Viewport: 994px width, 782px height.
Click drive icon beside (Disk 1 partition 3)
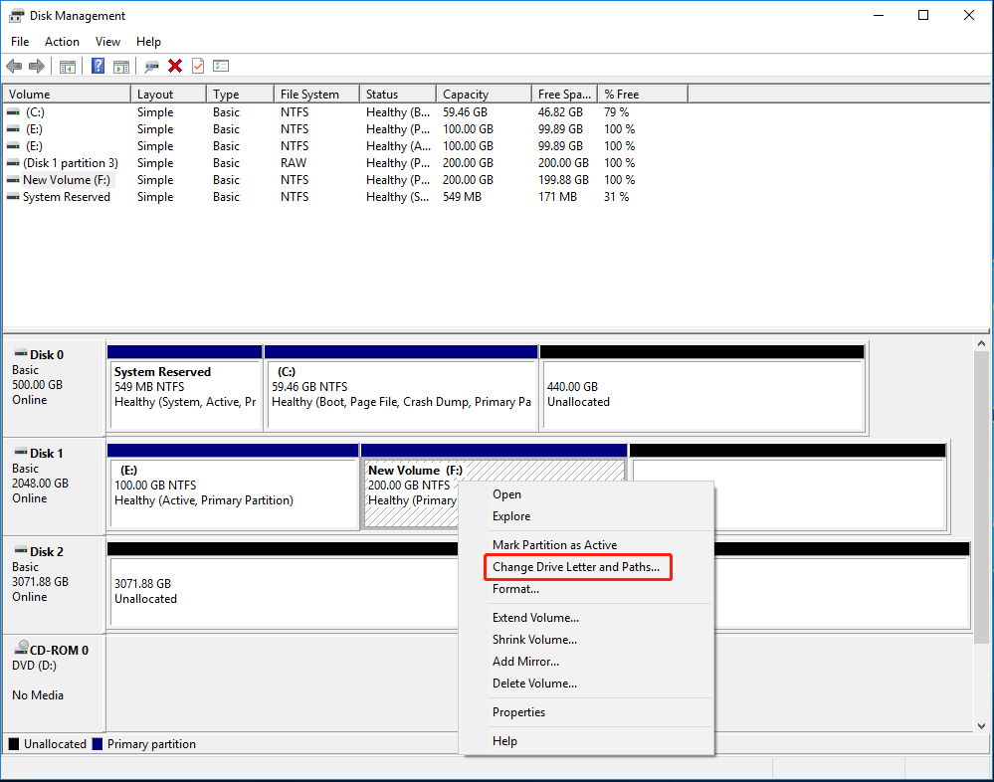coord(13,163)
